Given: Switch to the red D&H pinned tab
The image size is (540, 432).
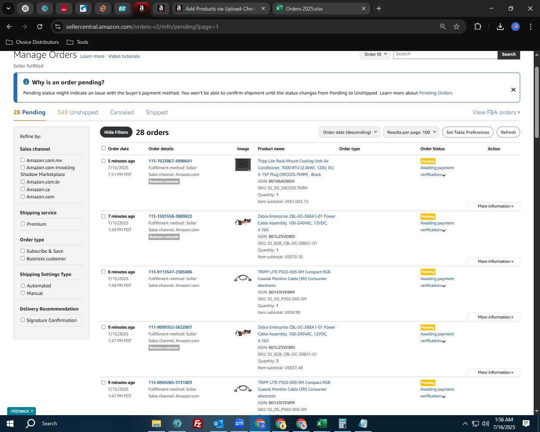Looking at the screenshot, I should coord(64,8).
